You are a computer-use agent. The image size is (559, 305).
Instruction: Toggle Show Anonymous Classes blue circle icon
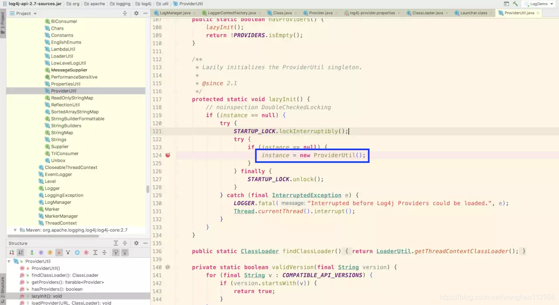(x=77, y=252)
